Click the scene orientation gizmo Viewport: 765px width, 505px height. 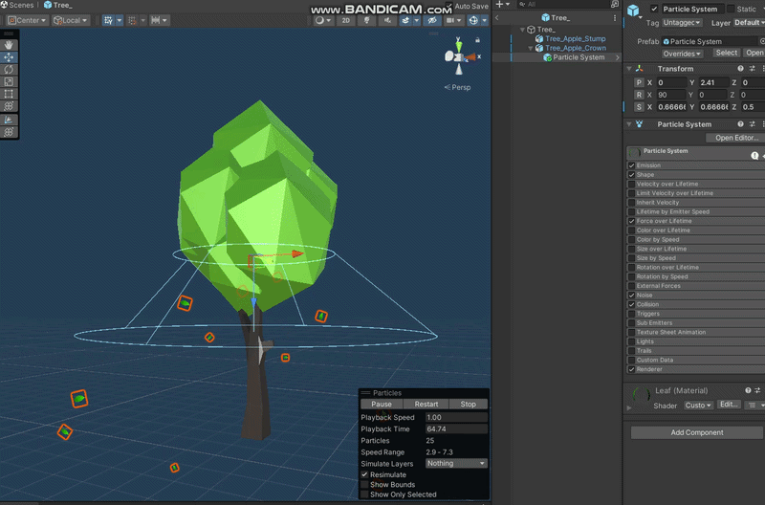pos(460,57)
